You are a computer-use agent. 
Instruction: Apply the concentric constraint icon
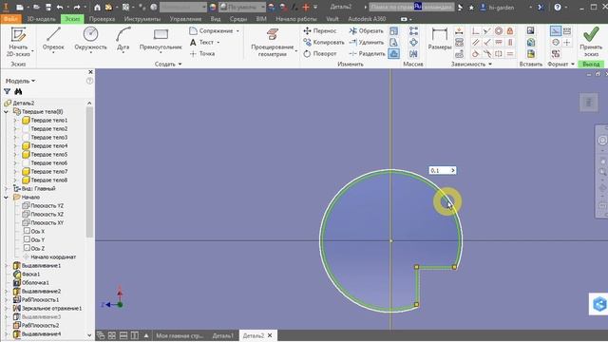(499, 30)
